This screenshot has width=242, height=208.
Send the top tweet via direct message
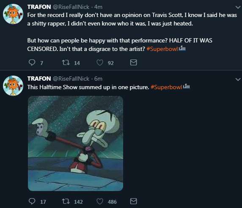[134, 62]
